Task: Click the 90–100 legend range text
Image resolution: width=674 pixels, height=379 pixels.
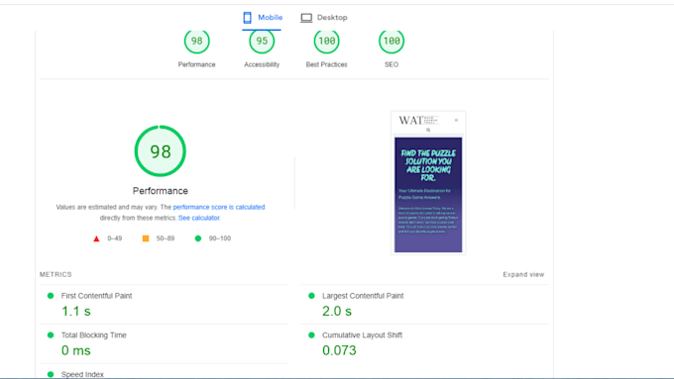Action: (x=220, y=238)
